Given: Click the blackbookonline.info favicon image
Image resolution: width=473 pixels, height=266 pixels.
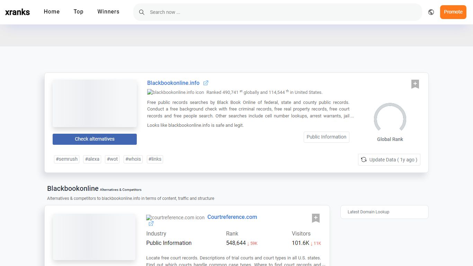Looking at the screenshot, I should [x=176, y=92].
